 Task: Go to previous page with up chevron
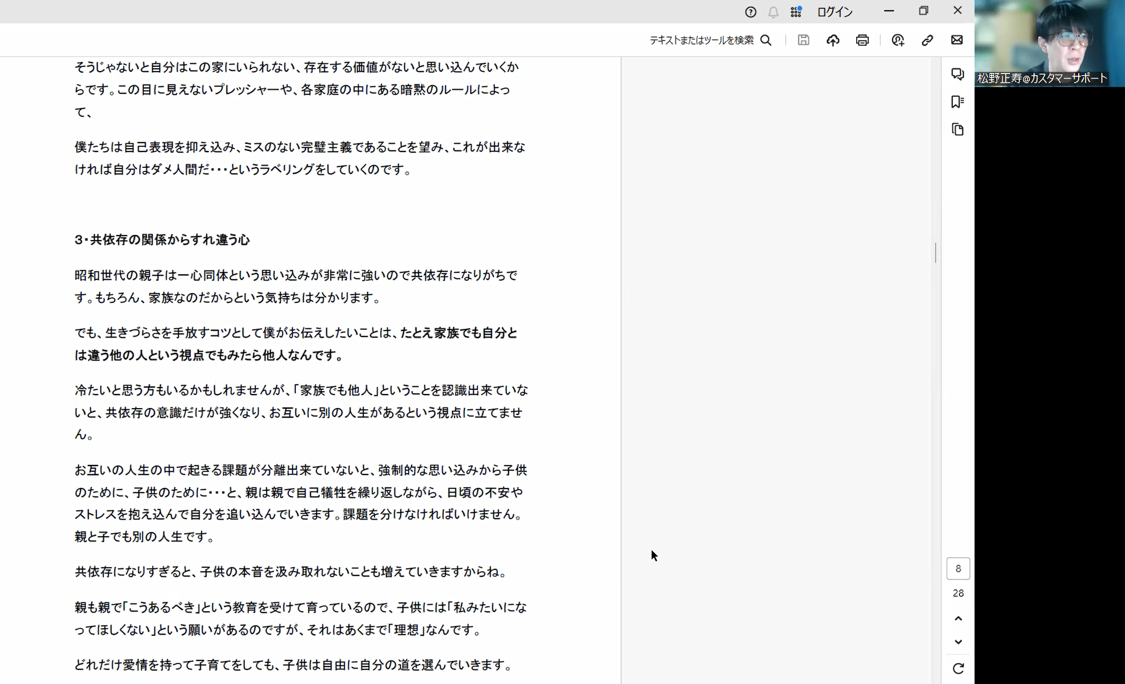click(x=958, y=618)
